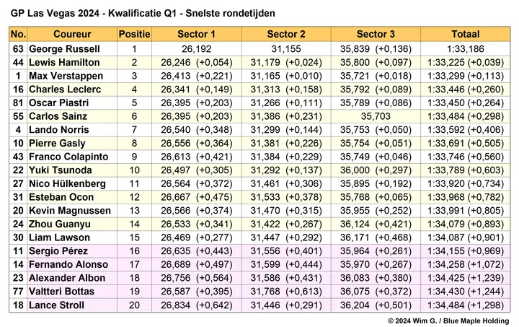This screenshot has height=327, width=519.
Task: Click the Totaal column header
Action: point(465,35)
